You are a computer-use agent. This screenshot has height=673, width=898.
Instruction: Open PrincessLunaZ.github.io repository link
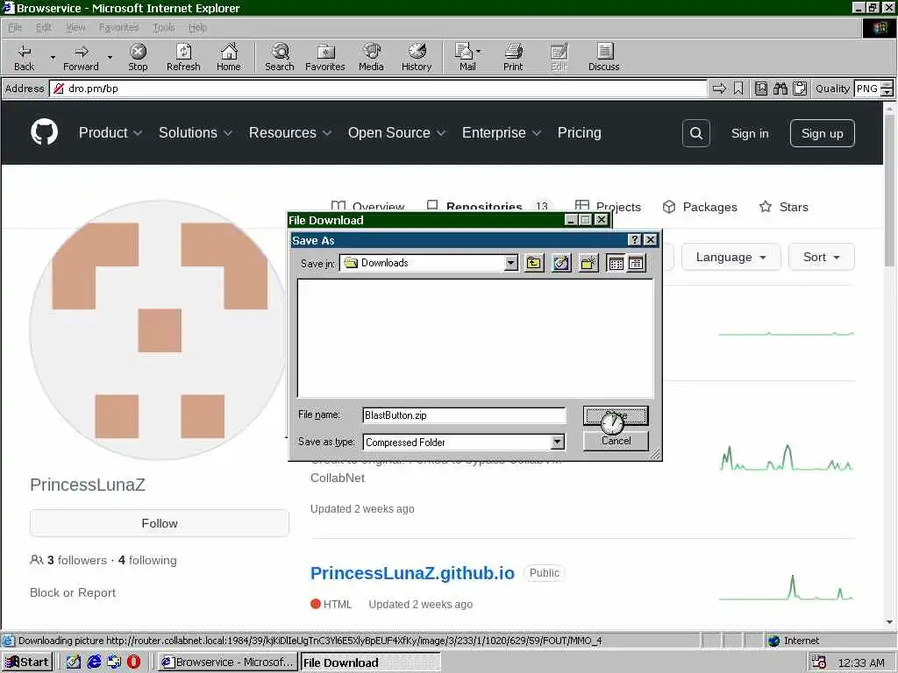(412, 573)
